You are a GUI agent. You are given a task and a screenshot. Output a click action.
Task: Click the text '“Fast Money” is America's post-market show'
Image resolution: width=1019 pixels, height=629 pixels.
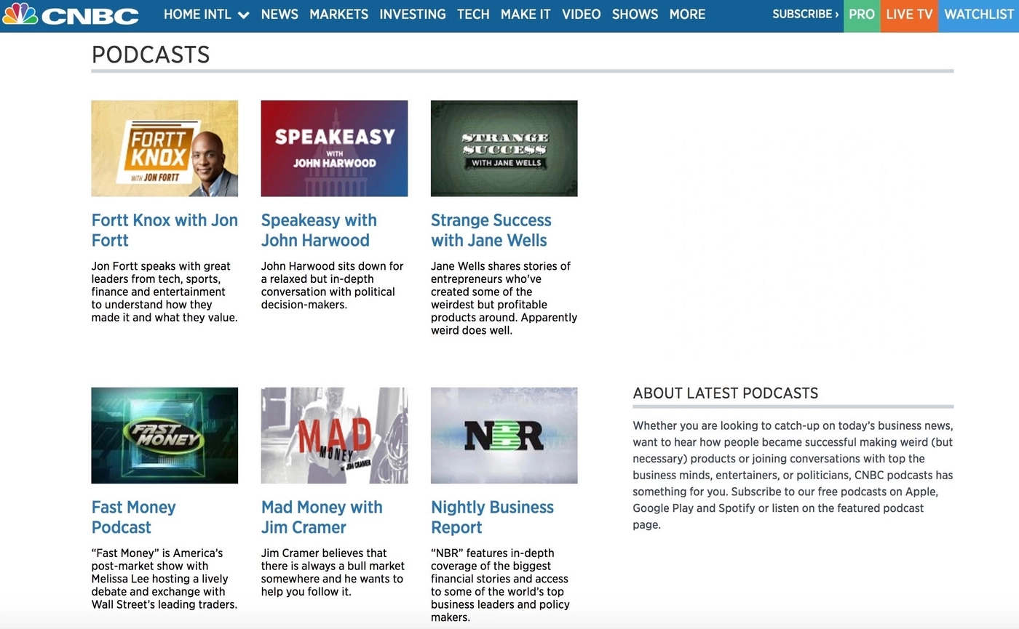pyautogui.click(x=164, y=579)
